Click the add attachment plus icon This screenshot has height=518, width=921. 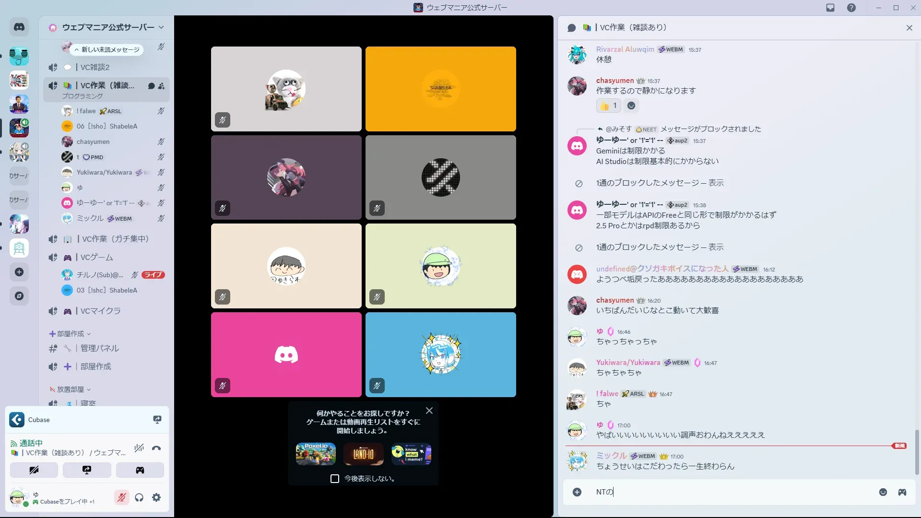pos(577,492)
